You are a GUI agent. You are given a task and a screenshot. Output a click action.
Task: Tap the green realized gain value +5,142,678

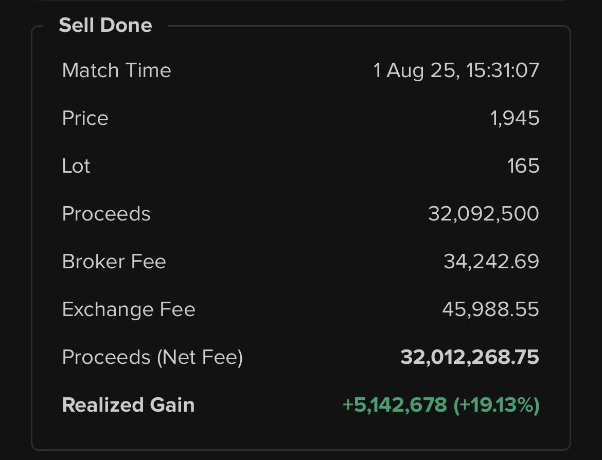coord(395,405)
